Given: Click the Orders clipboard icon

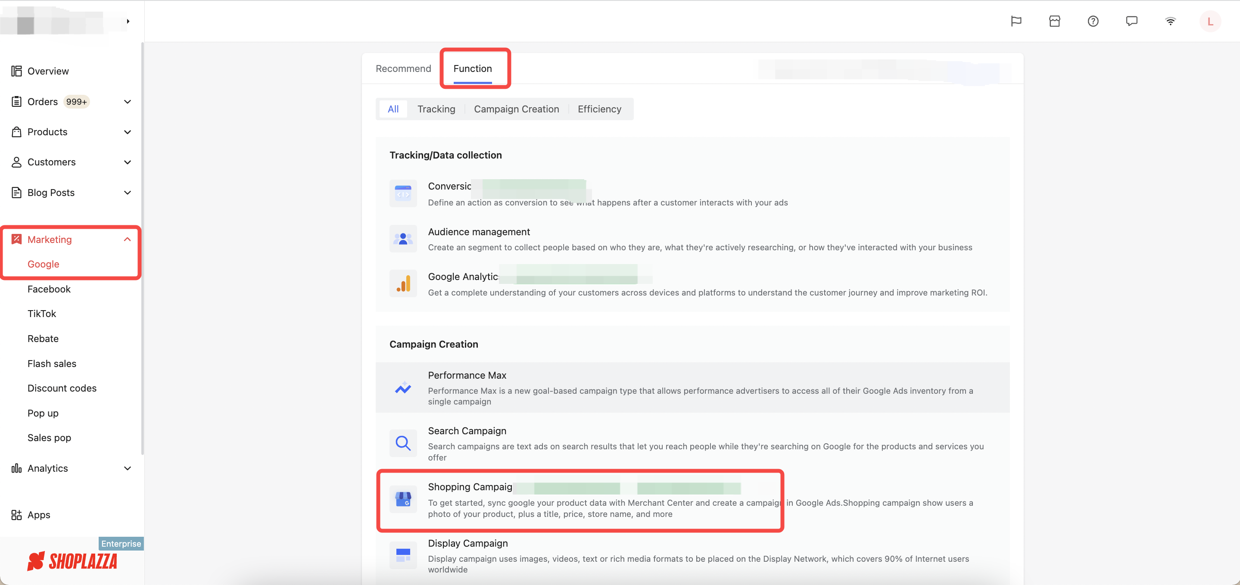Looking at the screenshot, I should click(16, 102).
